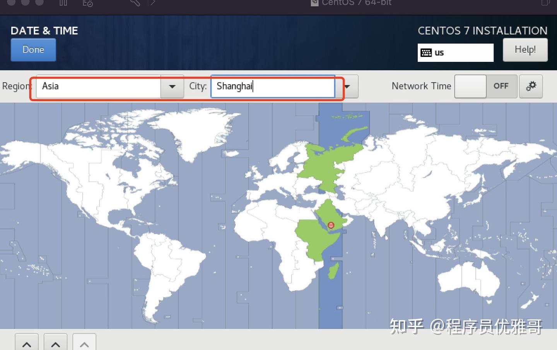The width and height of the screenshot is (557, 350).
Task: Open the wrench tool icon in toolbar
Action: click(135, 3)
